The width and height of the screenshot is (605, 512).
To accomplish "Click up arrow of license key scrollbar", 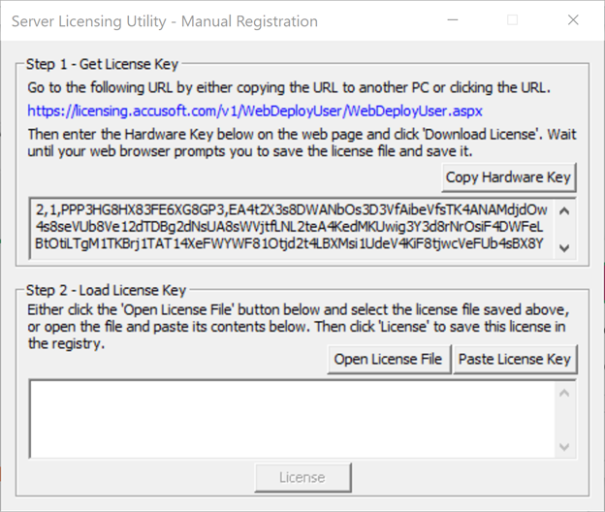I will [x=565, y=393].
